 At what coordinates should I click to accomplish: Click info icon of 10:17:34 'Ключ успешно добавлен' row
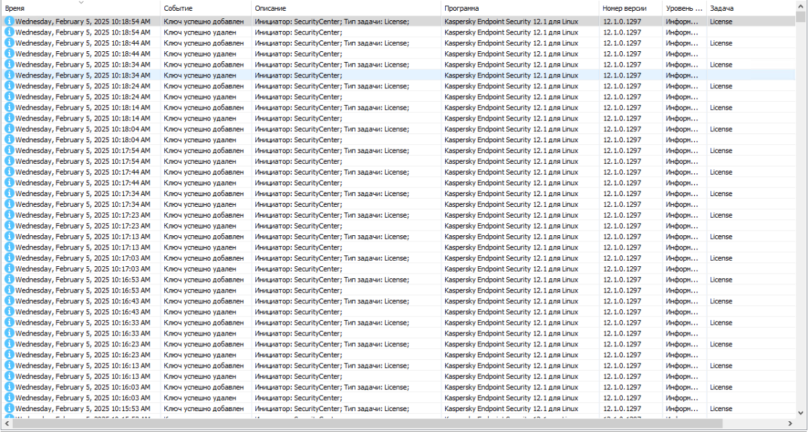(9, 194)
